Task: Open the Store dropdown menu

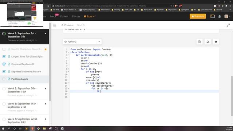Action: click(x=89, y=16)
